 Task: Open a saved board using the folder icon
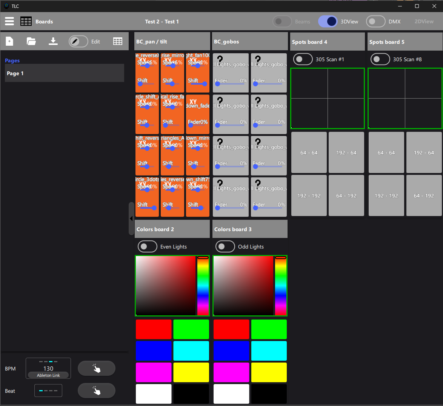click(x=31, y=41)
